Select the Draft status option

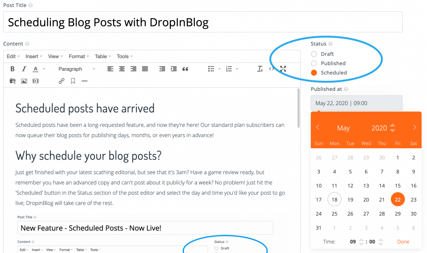314,54
